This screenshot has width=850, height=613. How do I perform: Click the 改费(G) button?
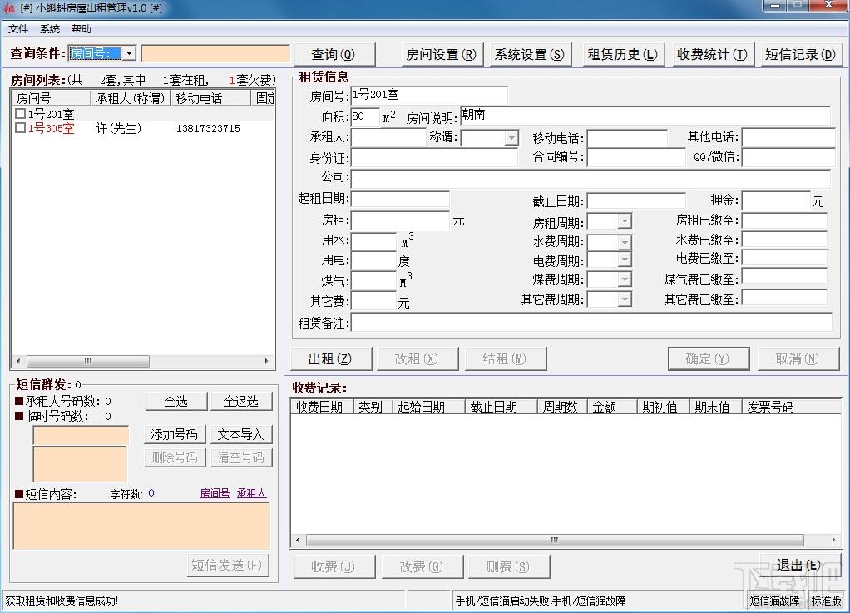(423, 566)
